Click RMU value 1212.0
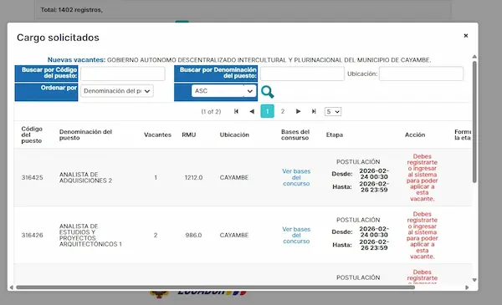This screenshot has height=305, width=502. 193,177
